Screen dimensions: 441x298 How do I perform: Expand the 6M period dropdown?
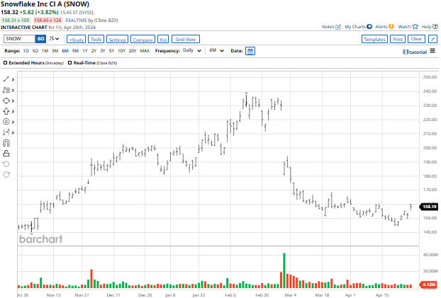[215, 51]
